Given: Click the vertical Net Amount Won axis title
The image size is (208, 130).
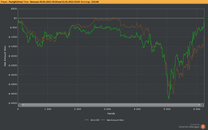Looking at the screenshot, I should [x=5, y=56].
